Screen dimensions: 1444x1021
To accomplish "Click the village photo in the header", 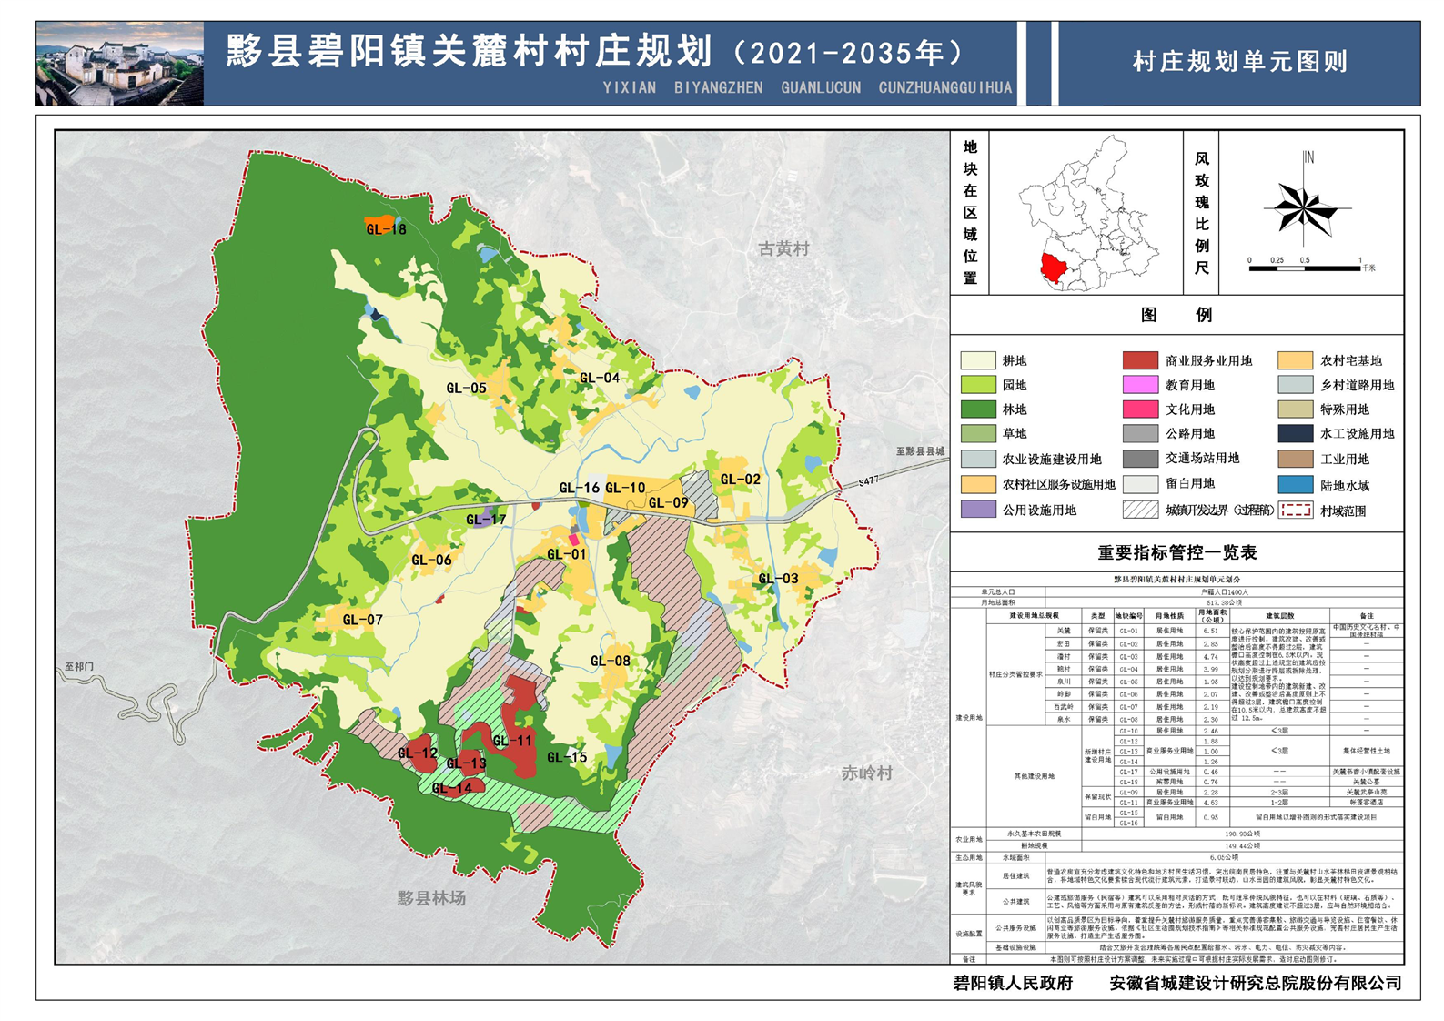I will coord(120,64).
